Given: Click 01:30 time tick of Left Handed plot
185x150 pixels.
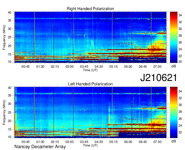Looking at the screenshot, I should (x=40, y=142).
